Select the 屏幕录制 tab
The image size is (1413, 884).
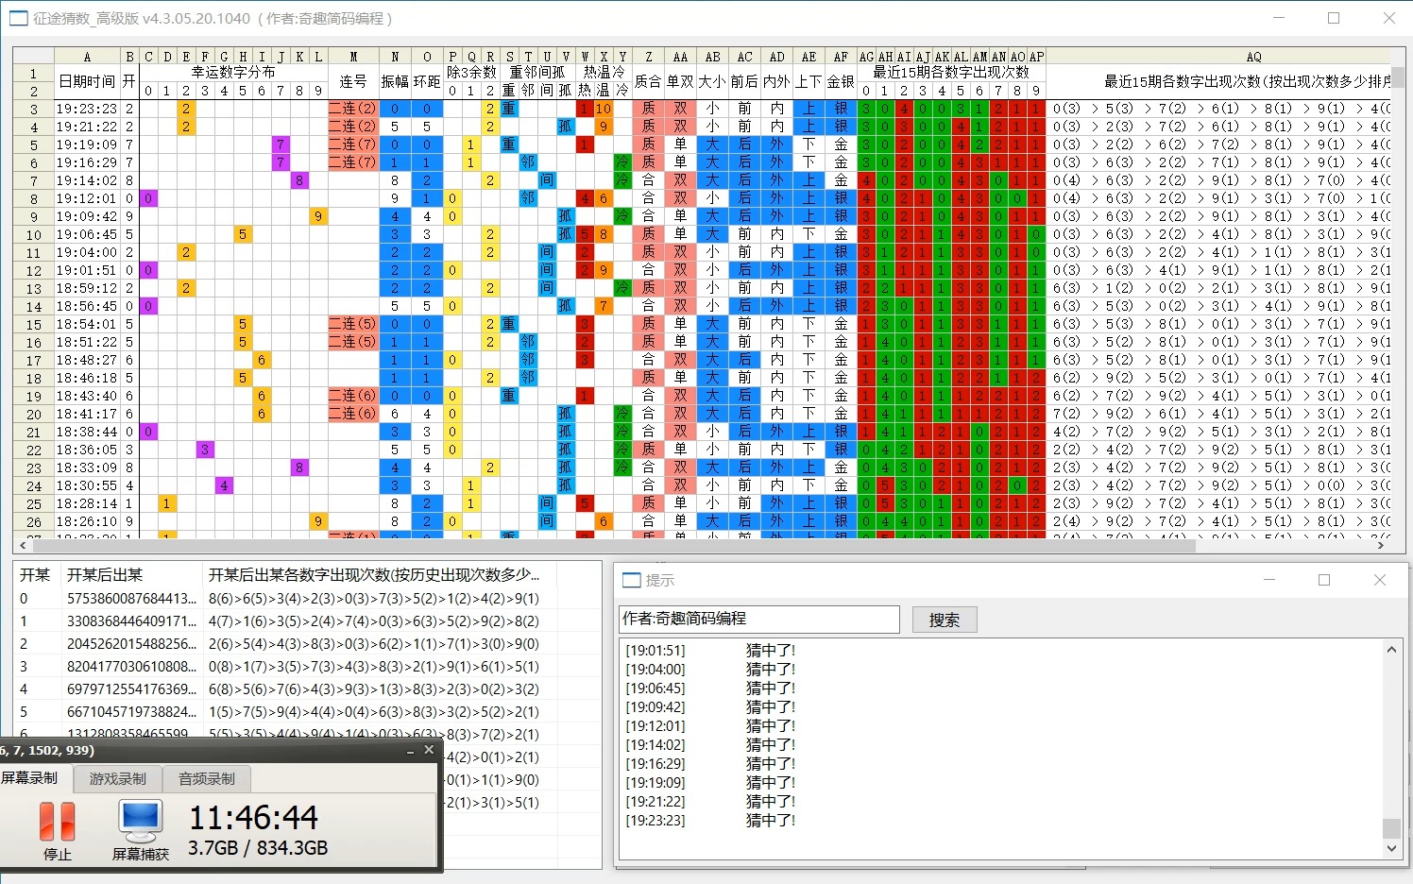point(29,777)
